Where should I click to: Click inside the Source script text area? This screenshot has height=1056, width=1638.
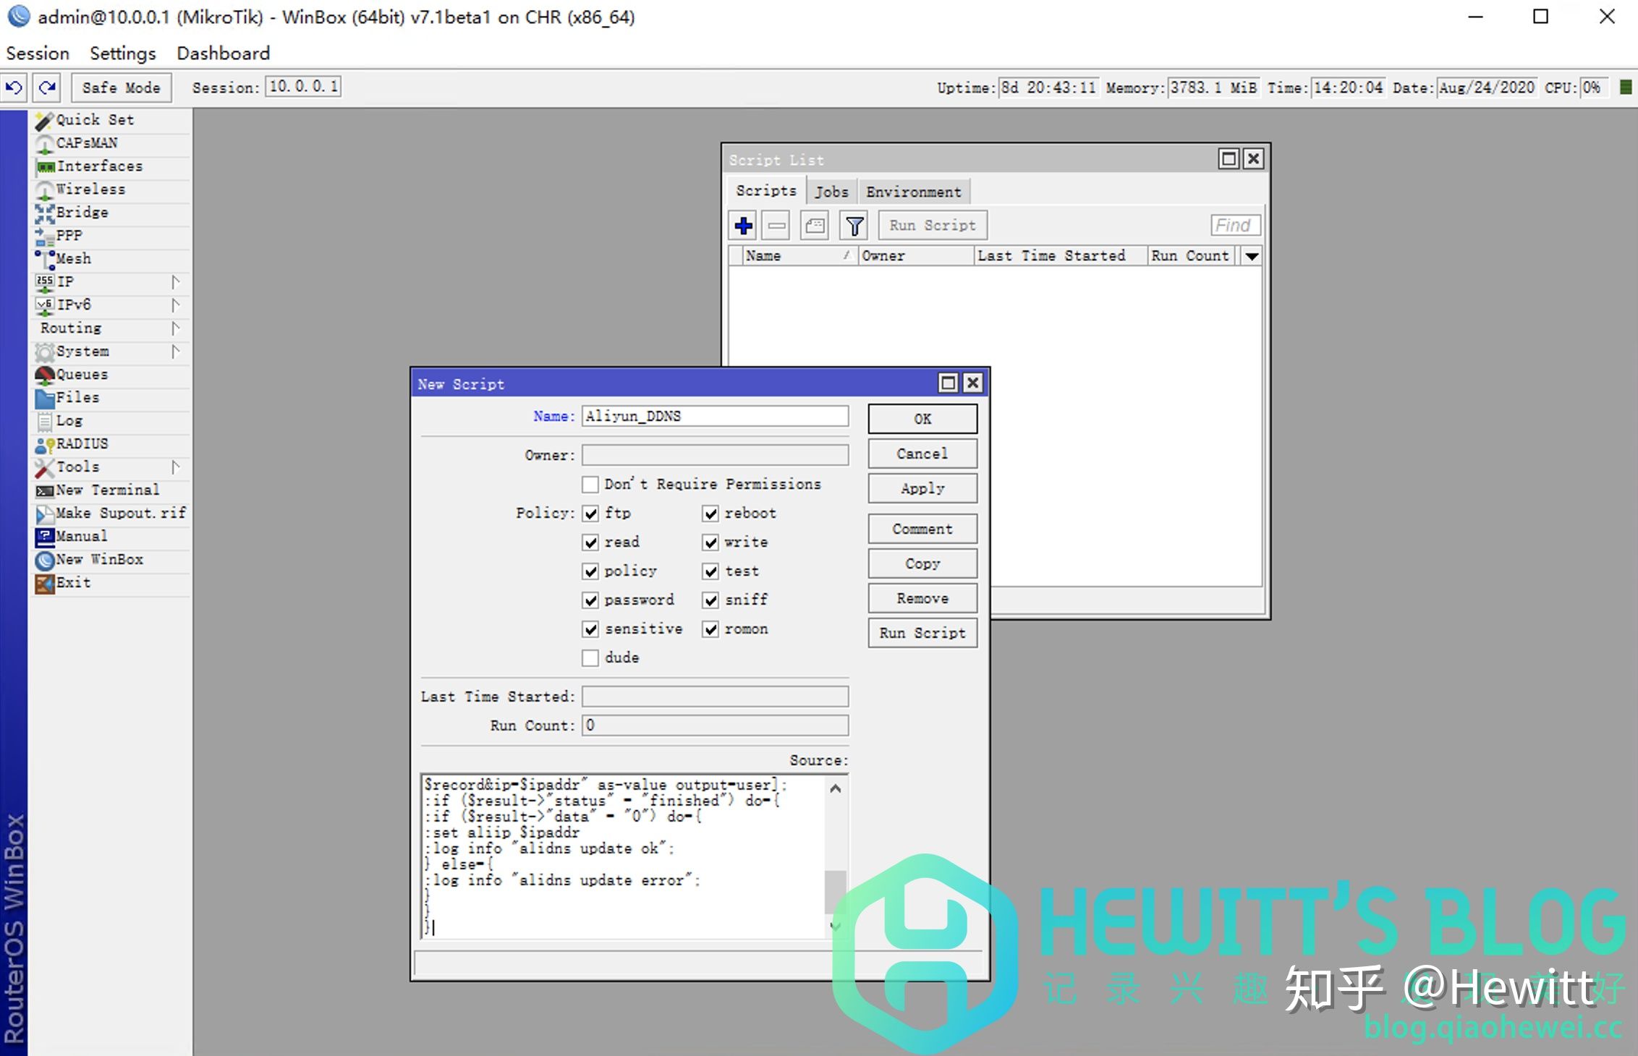tap(623, 856)
